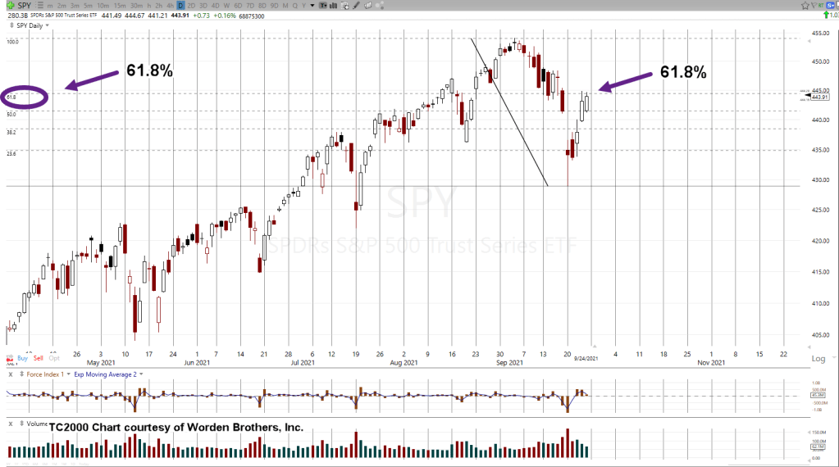The image size is (839, 467).
Task: Toggle the D daily timeframe button
Action: [x=180, y=5]
